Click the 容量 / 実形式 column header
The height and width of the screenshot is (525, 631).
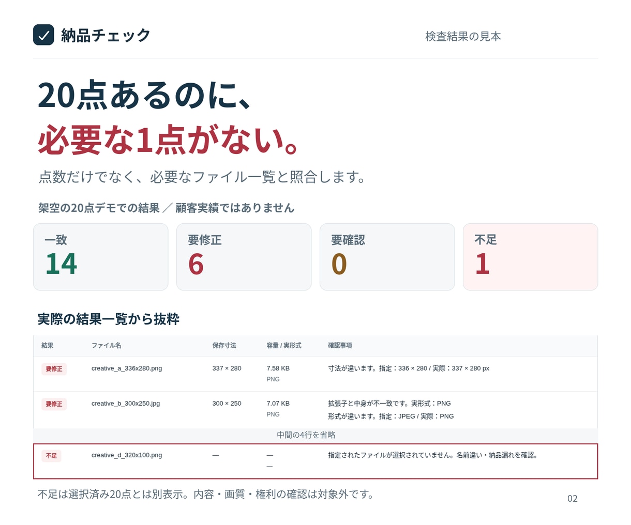(283, 345)
